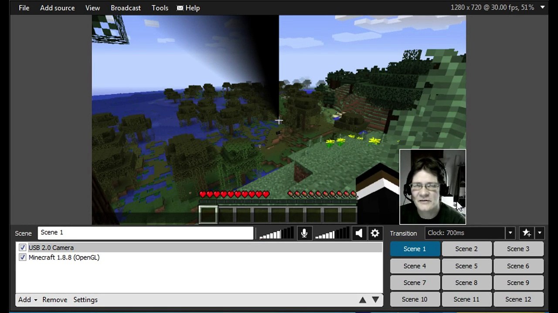Open the Add source dropdown below the list
Screen dimensions: 558x313
(27, 300)
